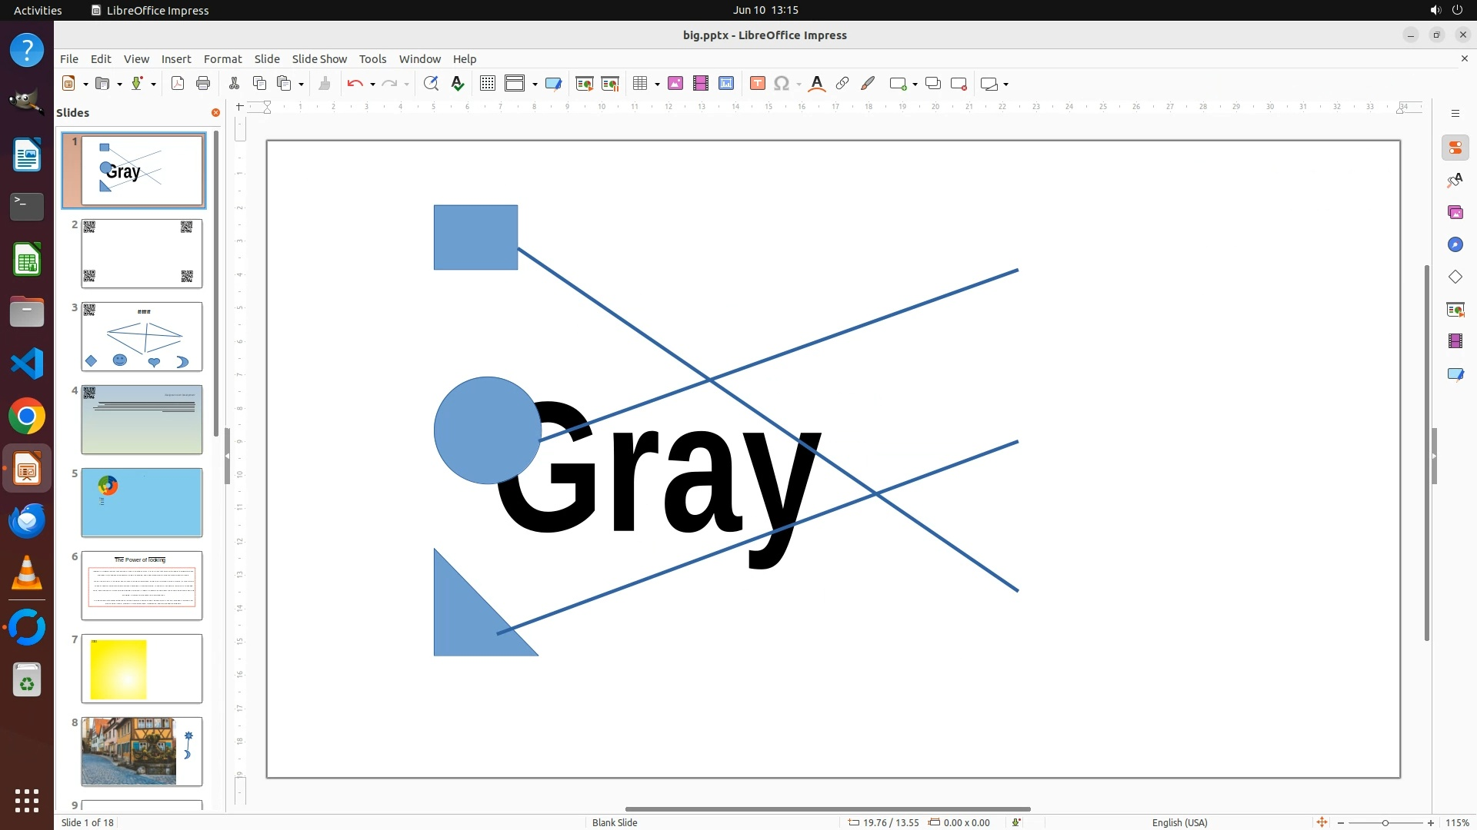Click the Insert Chart icon

click(726, 84)
